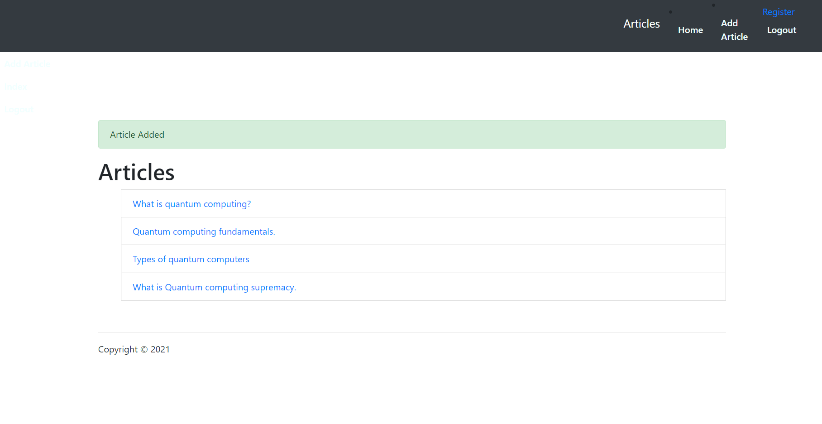Click the faint Add Article sidebar link

(x=28, y=64)
